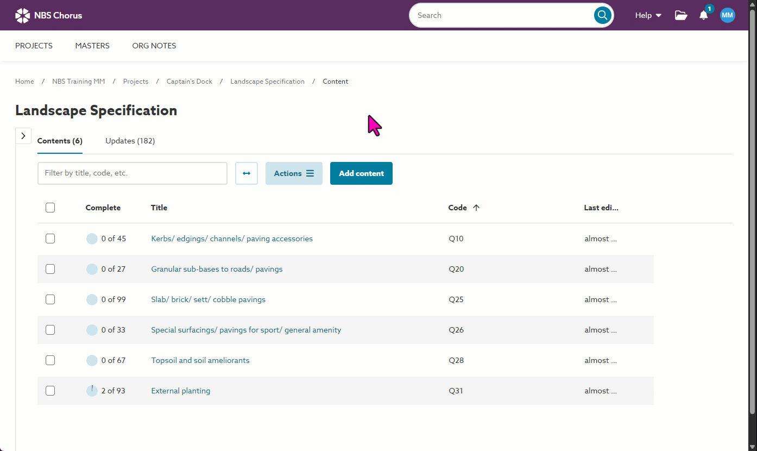
Task: Select the Q28 Topsoil checkbox
Action: (x=51, y=360)
